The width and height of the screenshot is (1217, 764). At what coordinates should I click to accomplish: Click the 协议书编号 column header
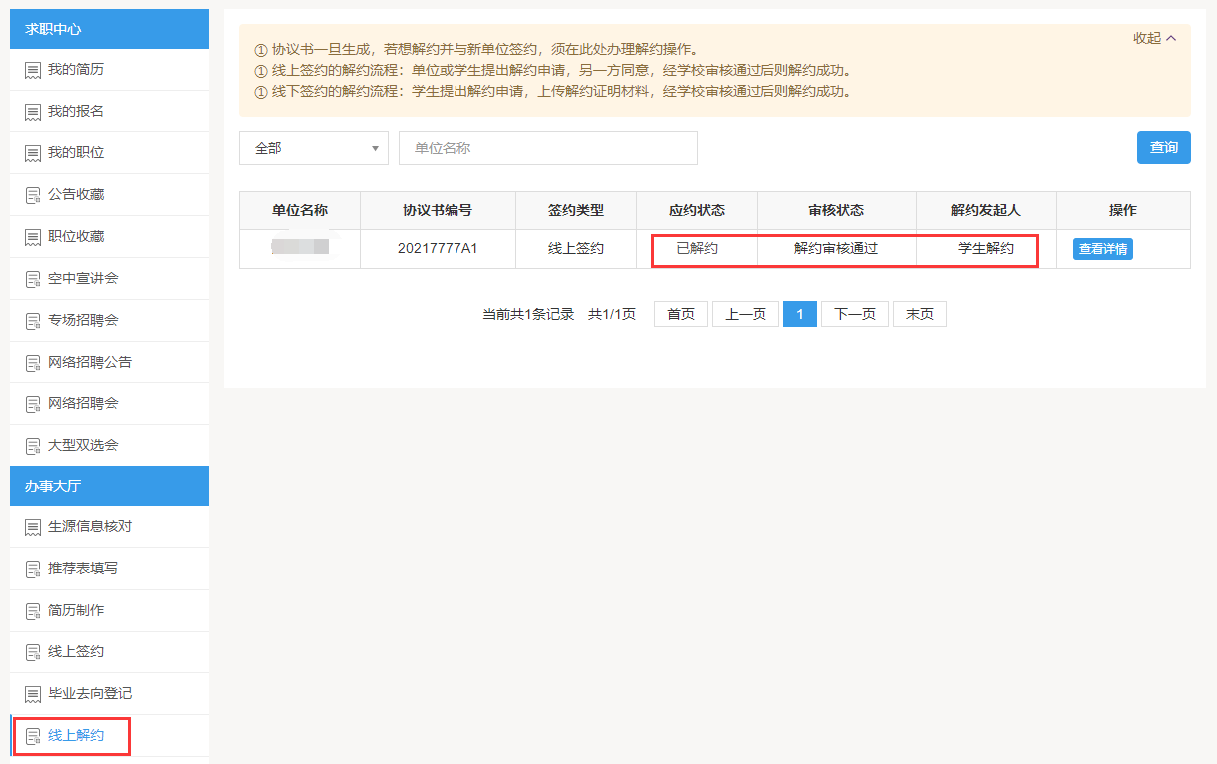tap(438, 211)
